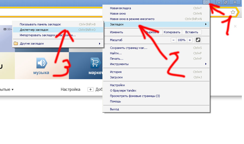This screenshot has height=144, width=244.
Task: Click the fullscreen zoom icon
Action: tap(198, 40)
